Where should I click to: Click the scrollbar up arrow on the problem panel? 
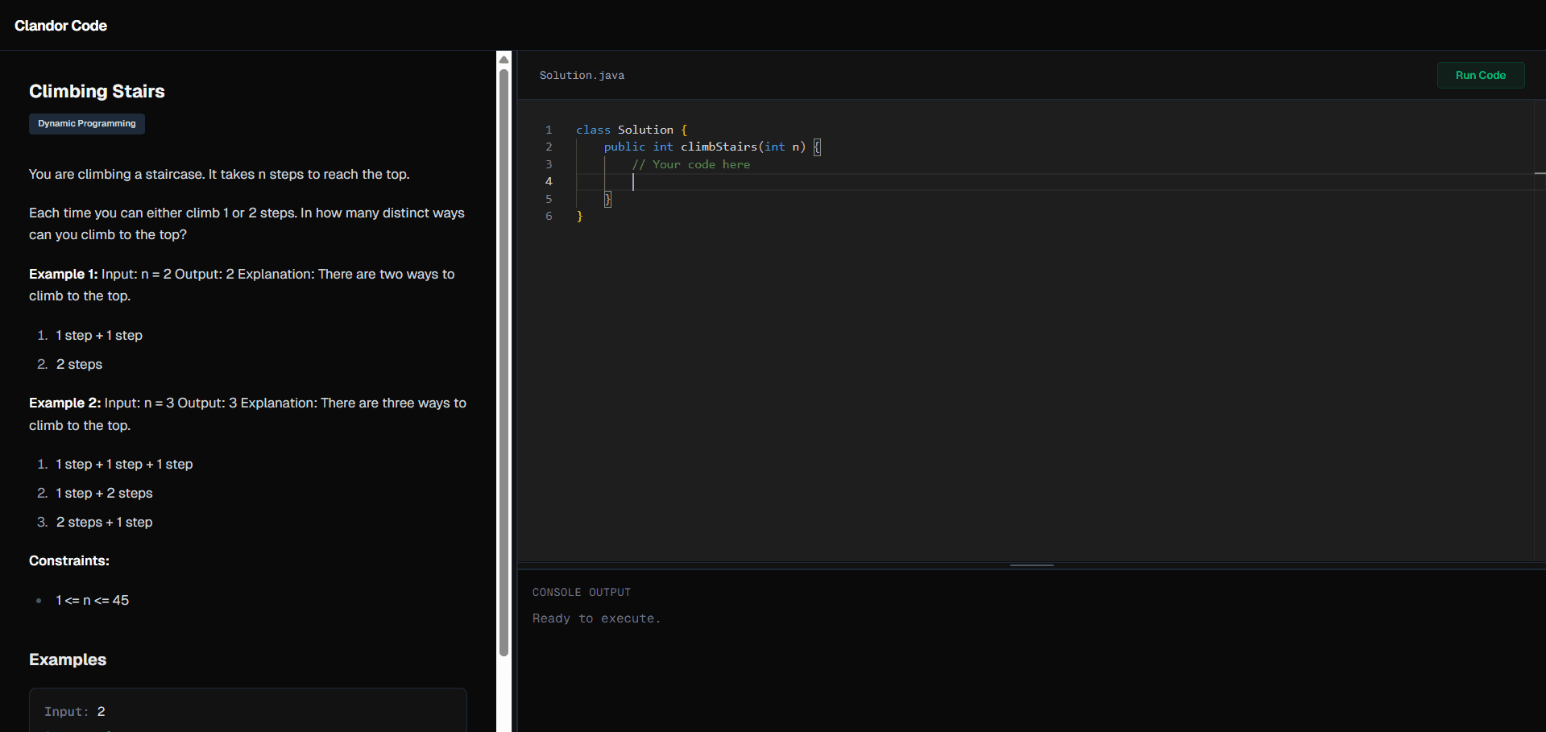[504, 59]
